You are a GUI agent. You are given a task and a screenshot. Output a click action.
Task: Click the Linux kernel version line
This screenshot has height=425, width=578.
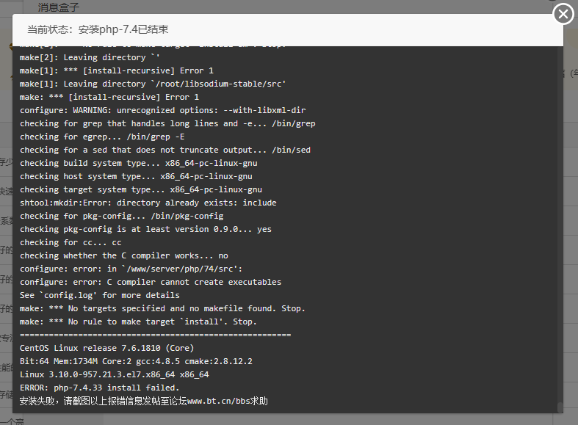tap(115, 374)
